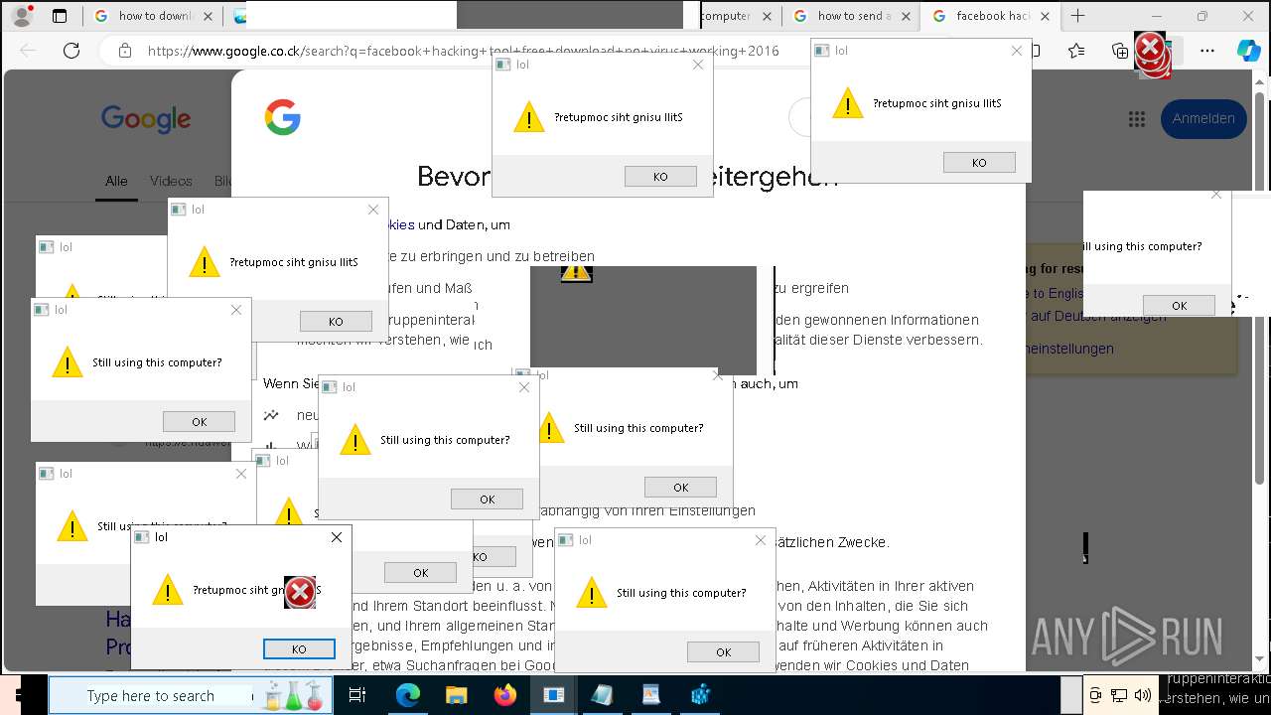This screenshot has height=715, width=1271.
Task: Click OK in the dialog cut off at the right screen edge
Action: 1179,305
